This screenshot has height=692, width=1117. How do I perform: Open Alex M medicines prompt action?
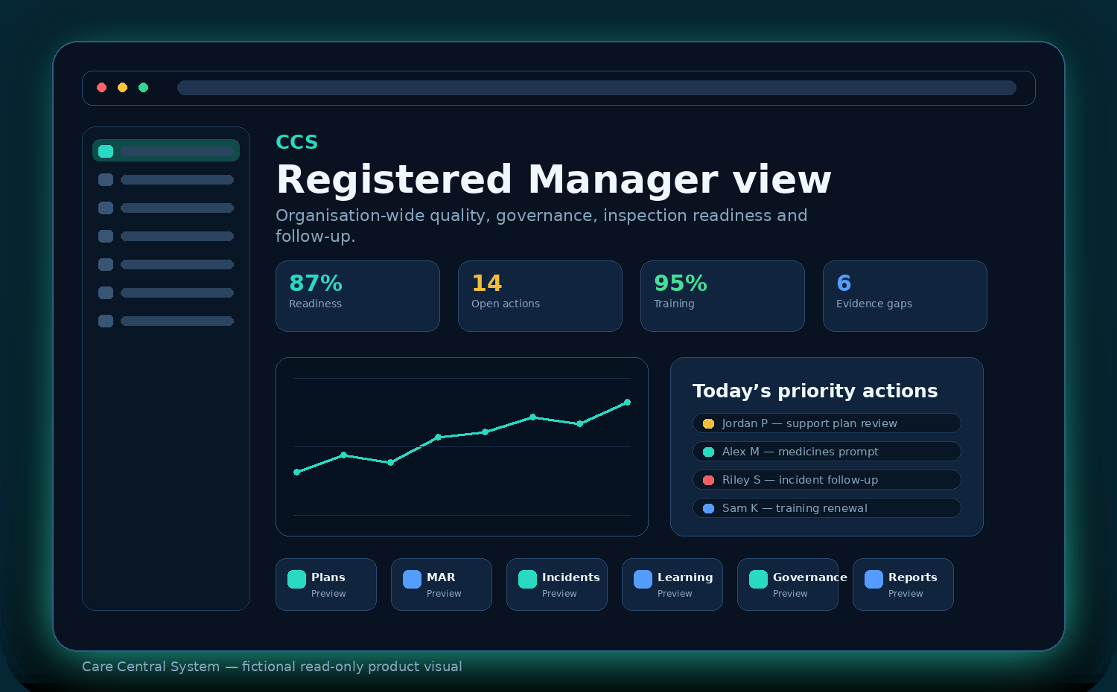[x=827, y=452]
